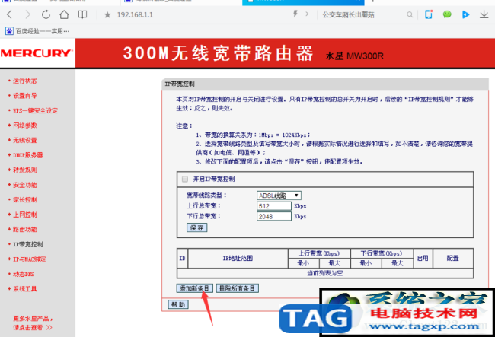495x337 pixels.
Task: Open 家长控制 in the sidebar
Action: tap(24, 200)
